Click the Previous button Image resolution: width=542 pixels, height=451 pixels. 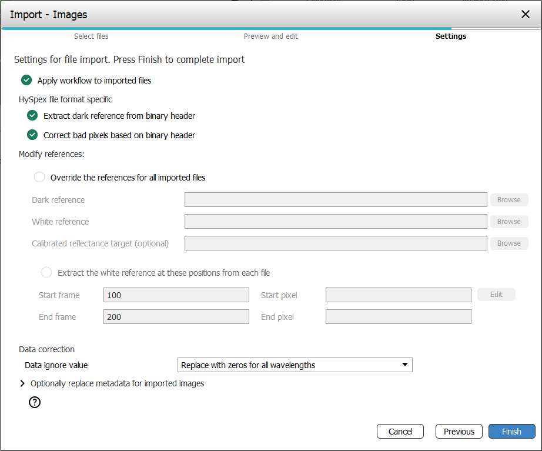(x=459, y=432)
